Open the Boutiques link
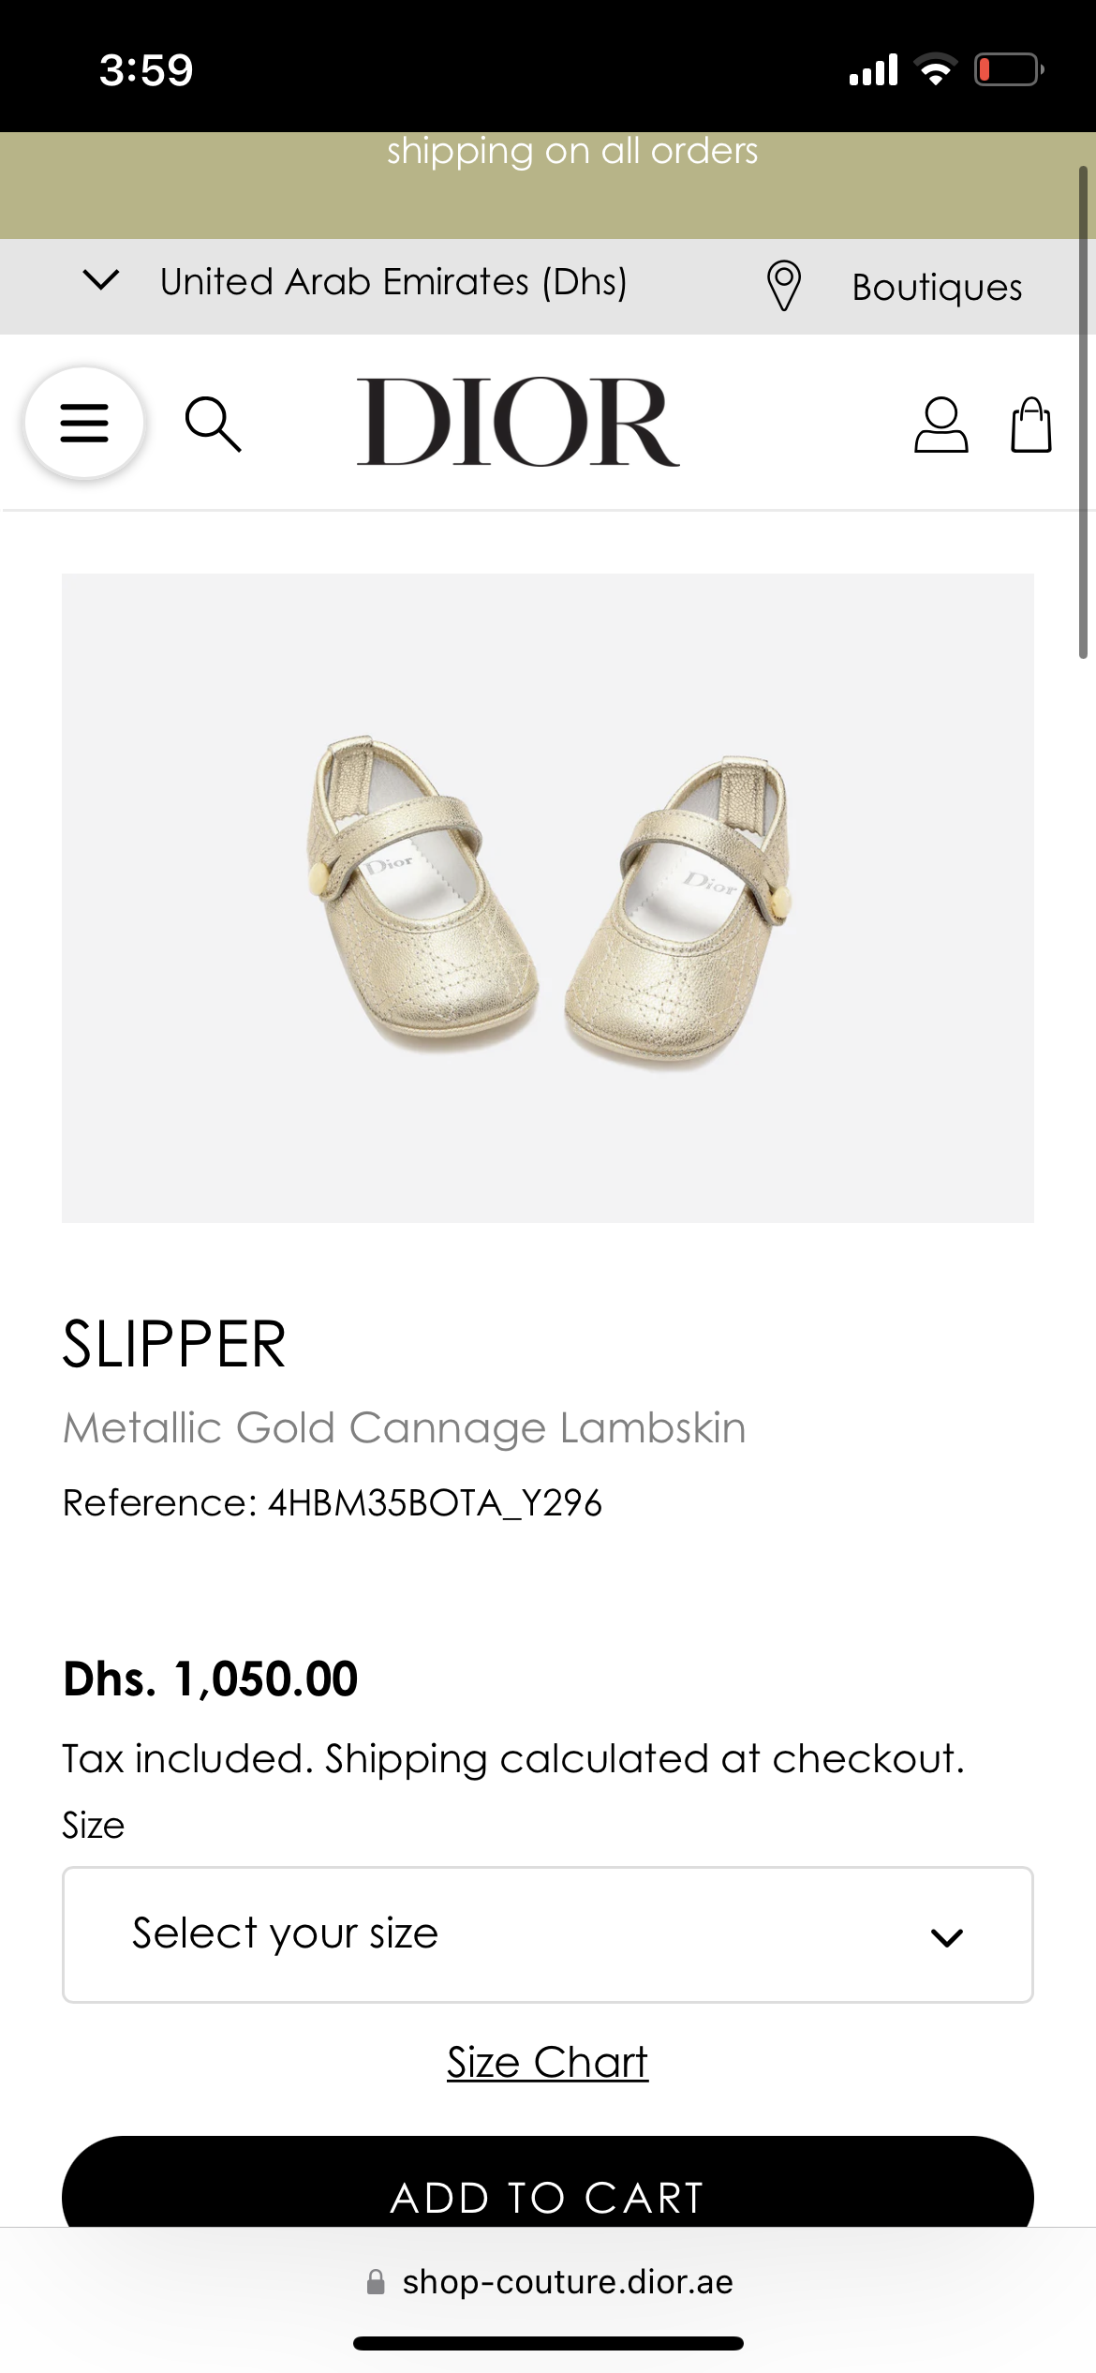The image size is (1096, 2373). click(x=937, y=287)
